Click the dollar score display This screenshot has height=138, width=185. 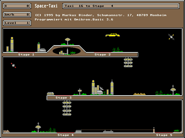click(17, 6)
